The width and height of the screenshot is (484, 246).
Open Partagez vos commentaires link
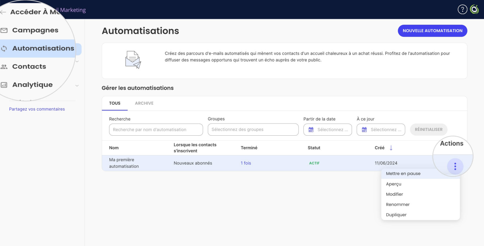(37, 109)
